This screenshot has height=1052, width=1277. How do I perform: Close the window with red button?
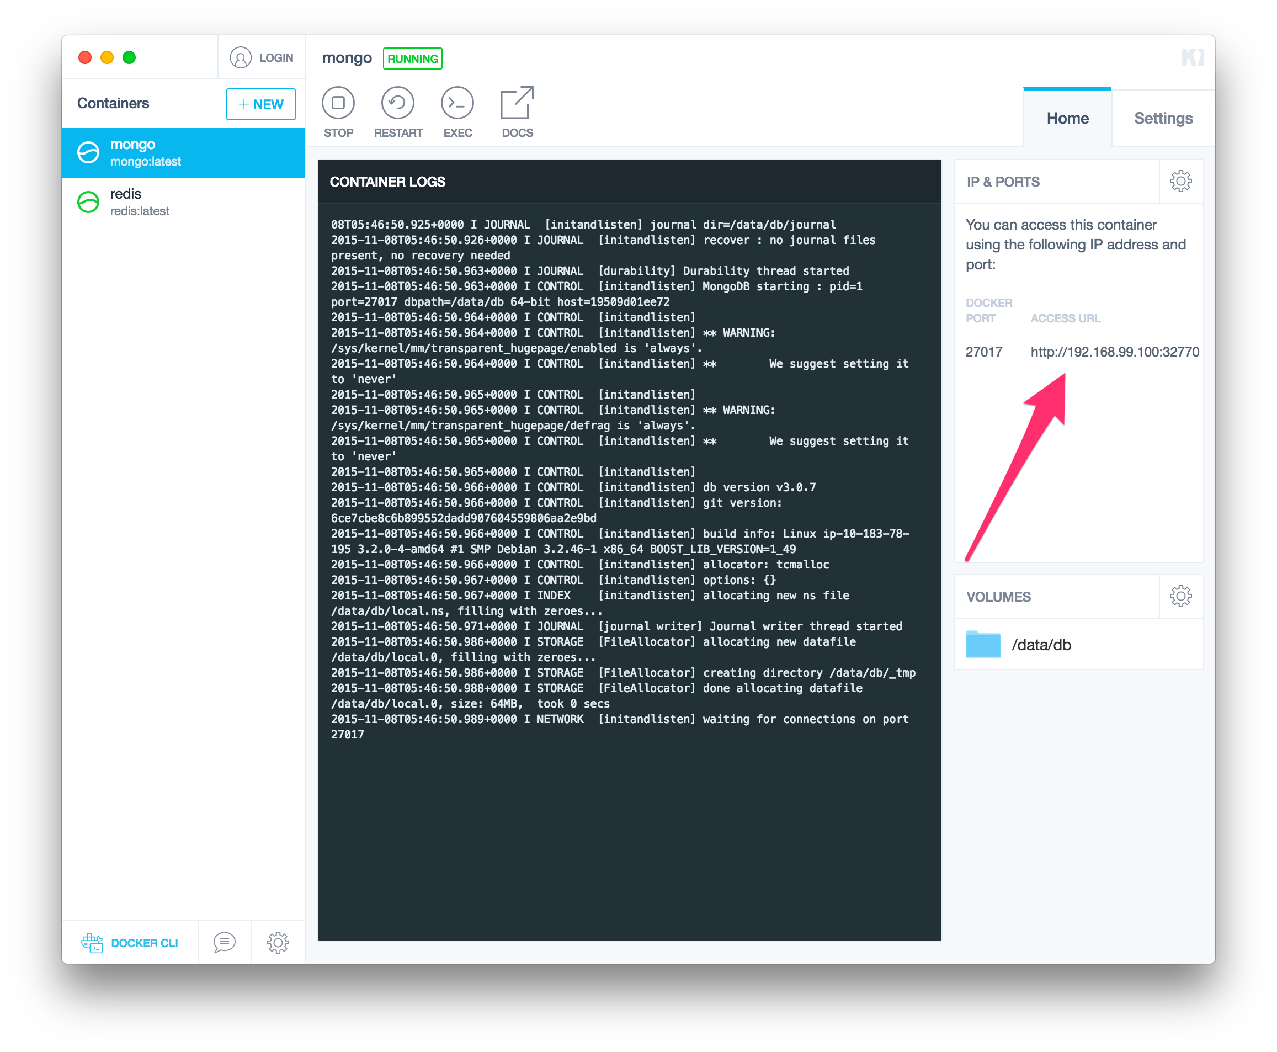click(85, 57)
